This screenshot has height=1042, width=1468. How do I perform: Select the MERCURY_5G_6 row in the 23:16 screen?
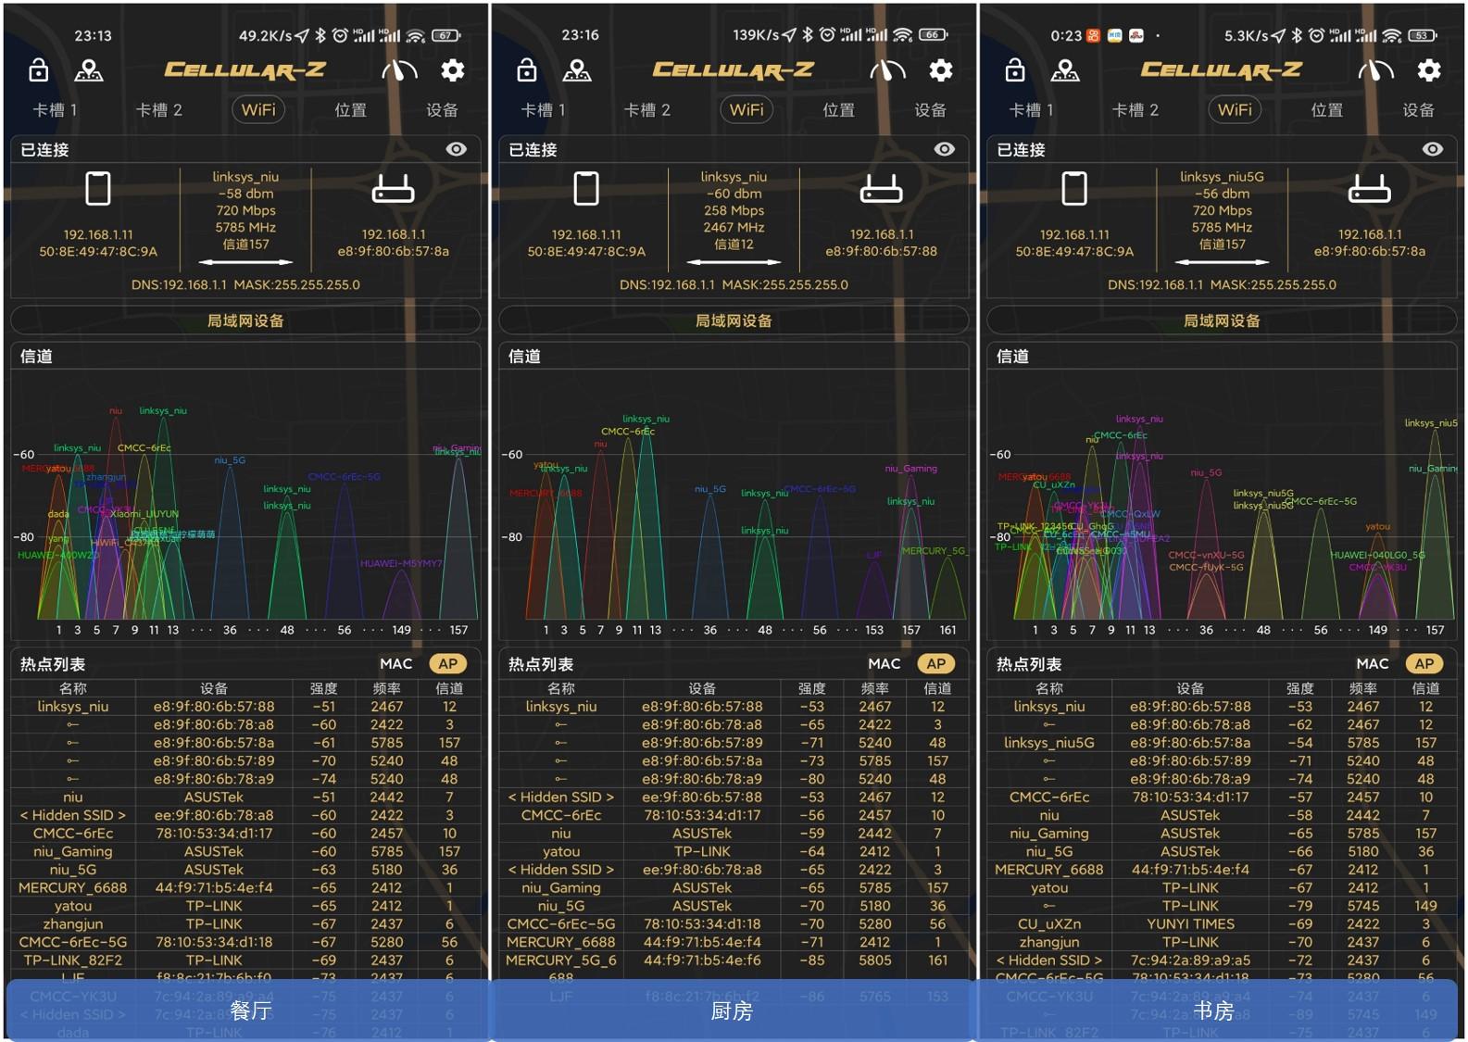tap(734, 960)
